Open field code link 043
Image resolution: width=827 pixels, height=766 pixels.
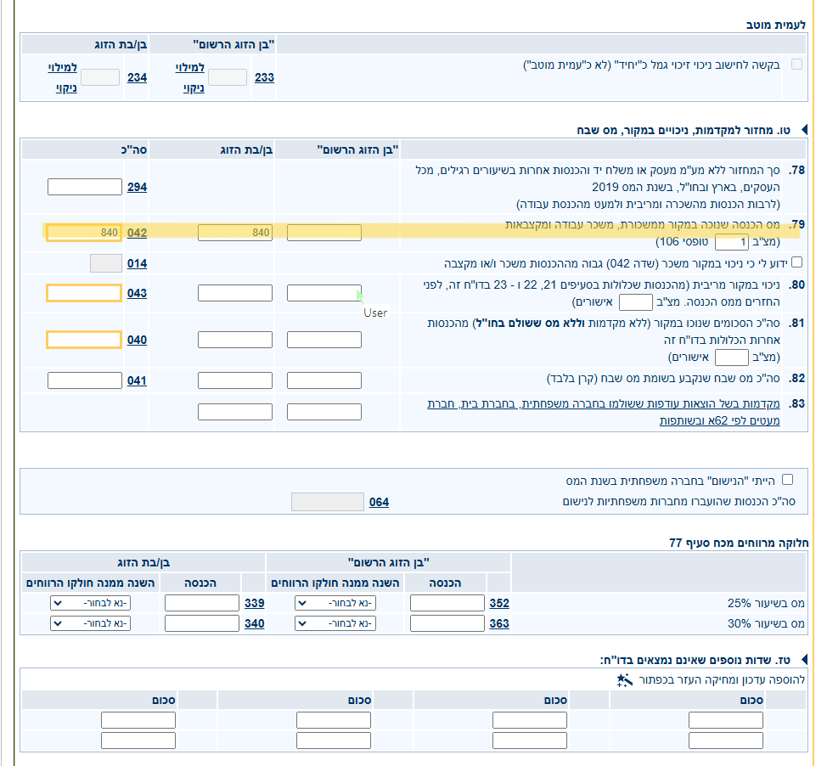click(138, 293)
